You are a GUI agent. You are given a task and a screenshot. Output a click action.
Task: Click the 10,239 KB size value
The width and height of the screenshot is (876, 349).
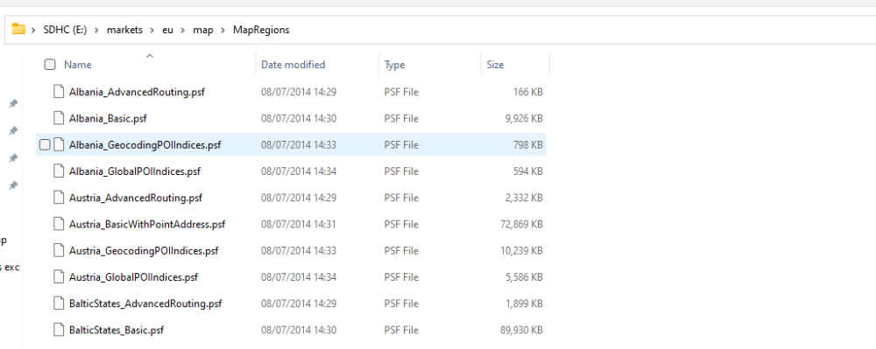[522, 251]
